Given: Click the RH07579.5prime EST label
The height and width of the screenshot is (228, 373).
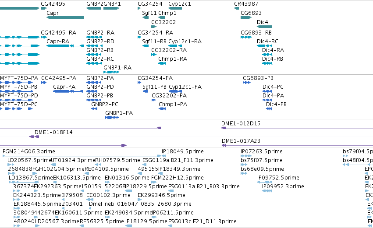Looking at the screenshot, I should coord(117,160).
